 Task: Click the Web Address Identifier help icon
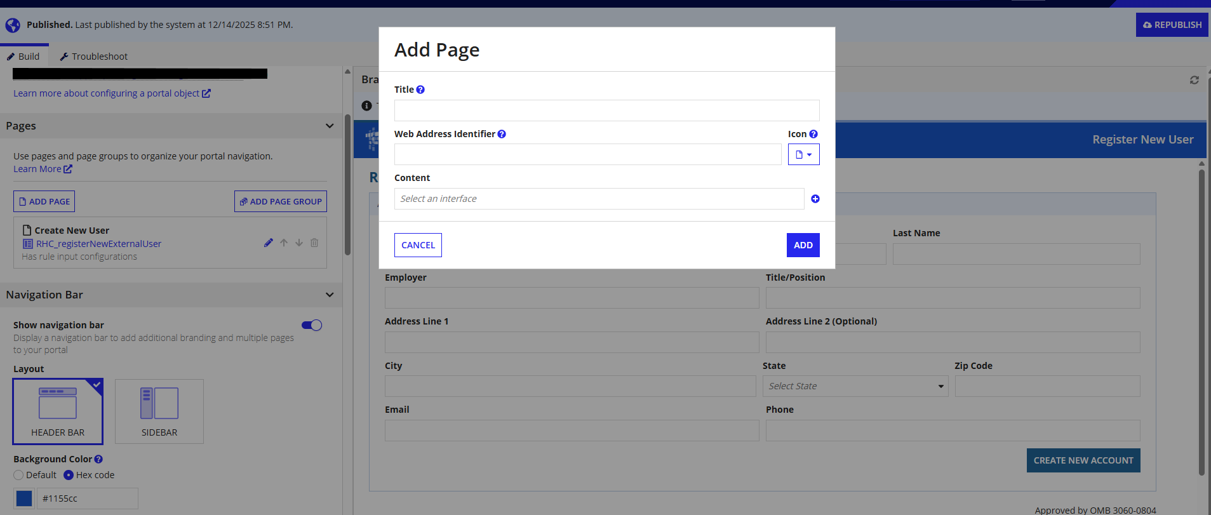502,134
